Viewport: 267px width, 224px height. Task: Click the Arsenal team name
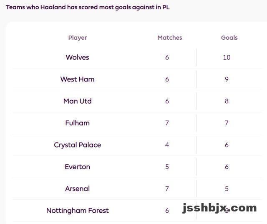coord(77,188)
